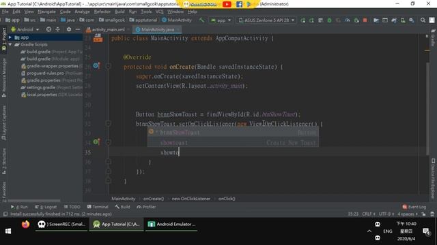Open the Logcat tool window

pos(46,207)
